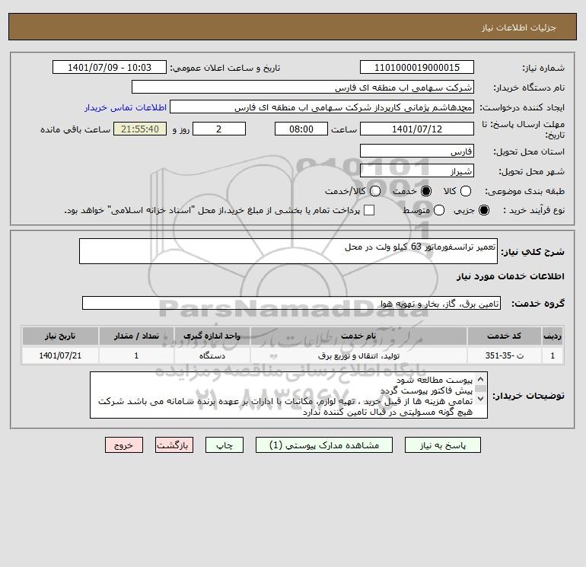Click the کد خدمت column header

pyautogui.click(x=504, y=336)
